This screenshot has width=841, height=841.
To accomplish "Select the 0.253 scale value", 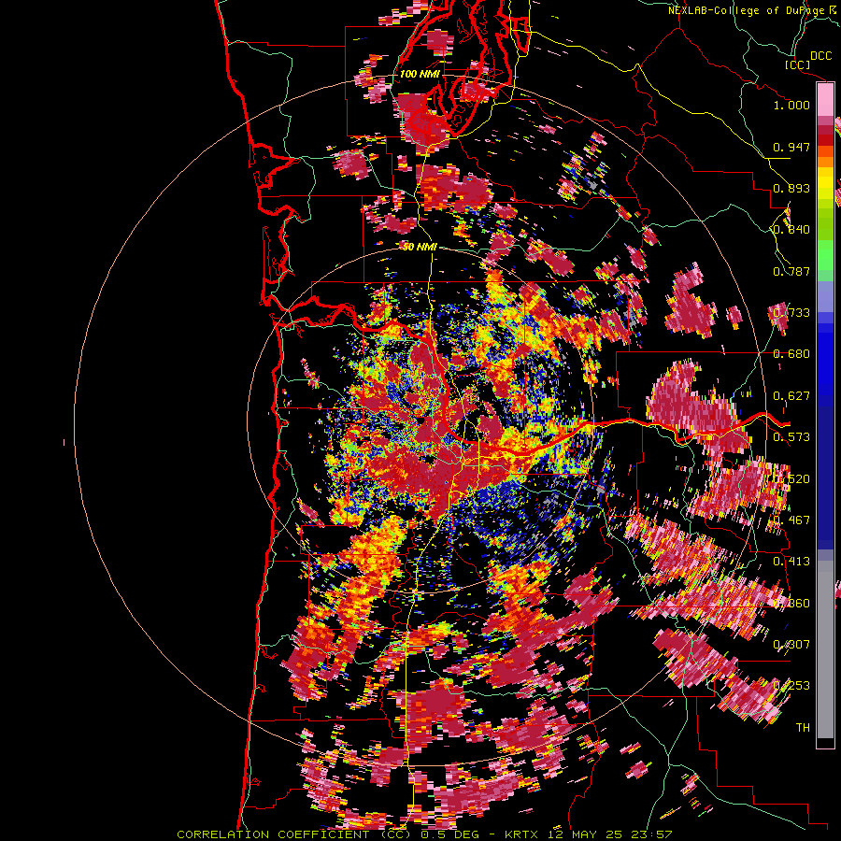I will 791,686.
